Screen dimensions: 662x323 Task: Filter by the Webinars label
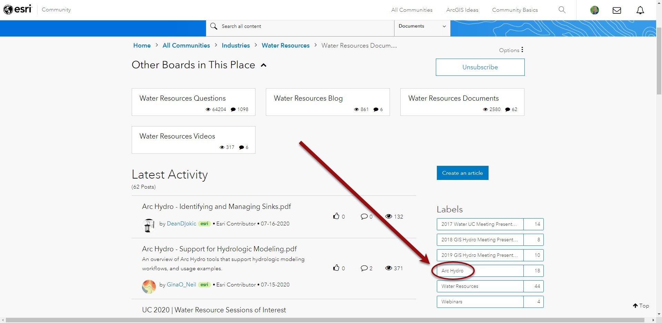(x=490, y=302)
